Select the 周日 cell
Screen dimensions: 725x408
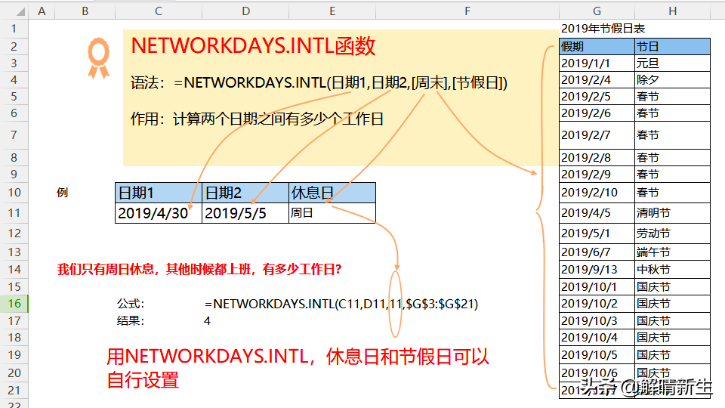pos(332,213)
